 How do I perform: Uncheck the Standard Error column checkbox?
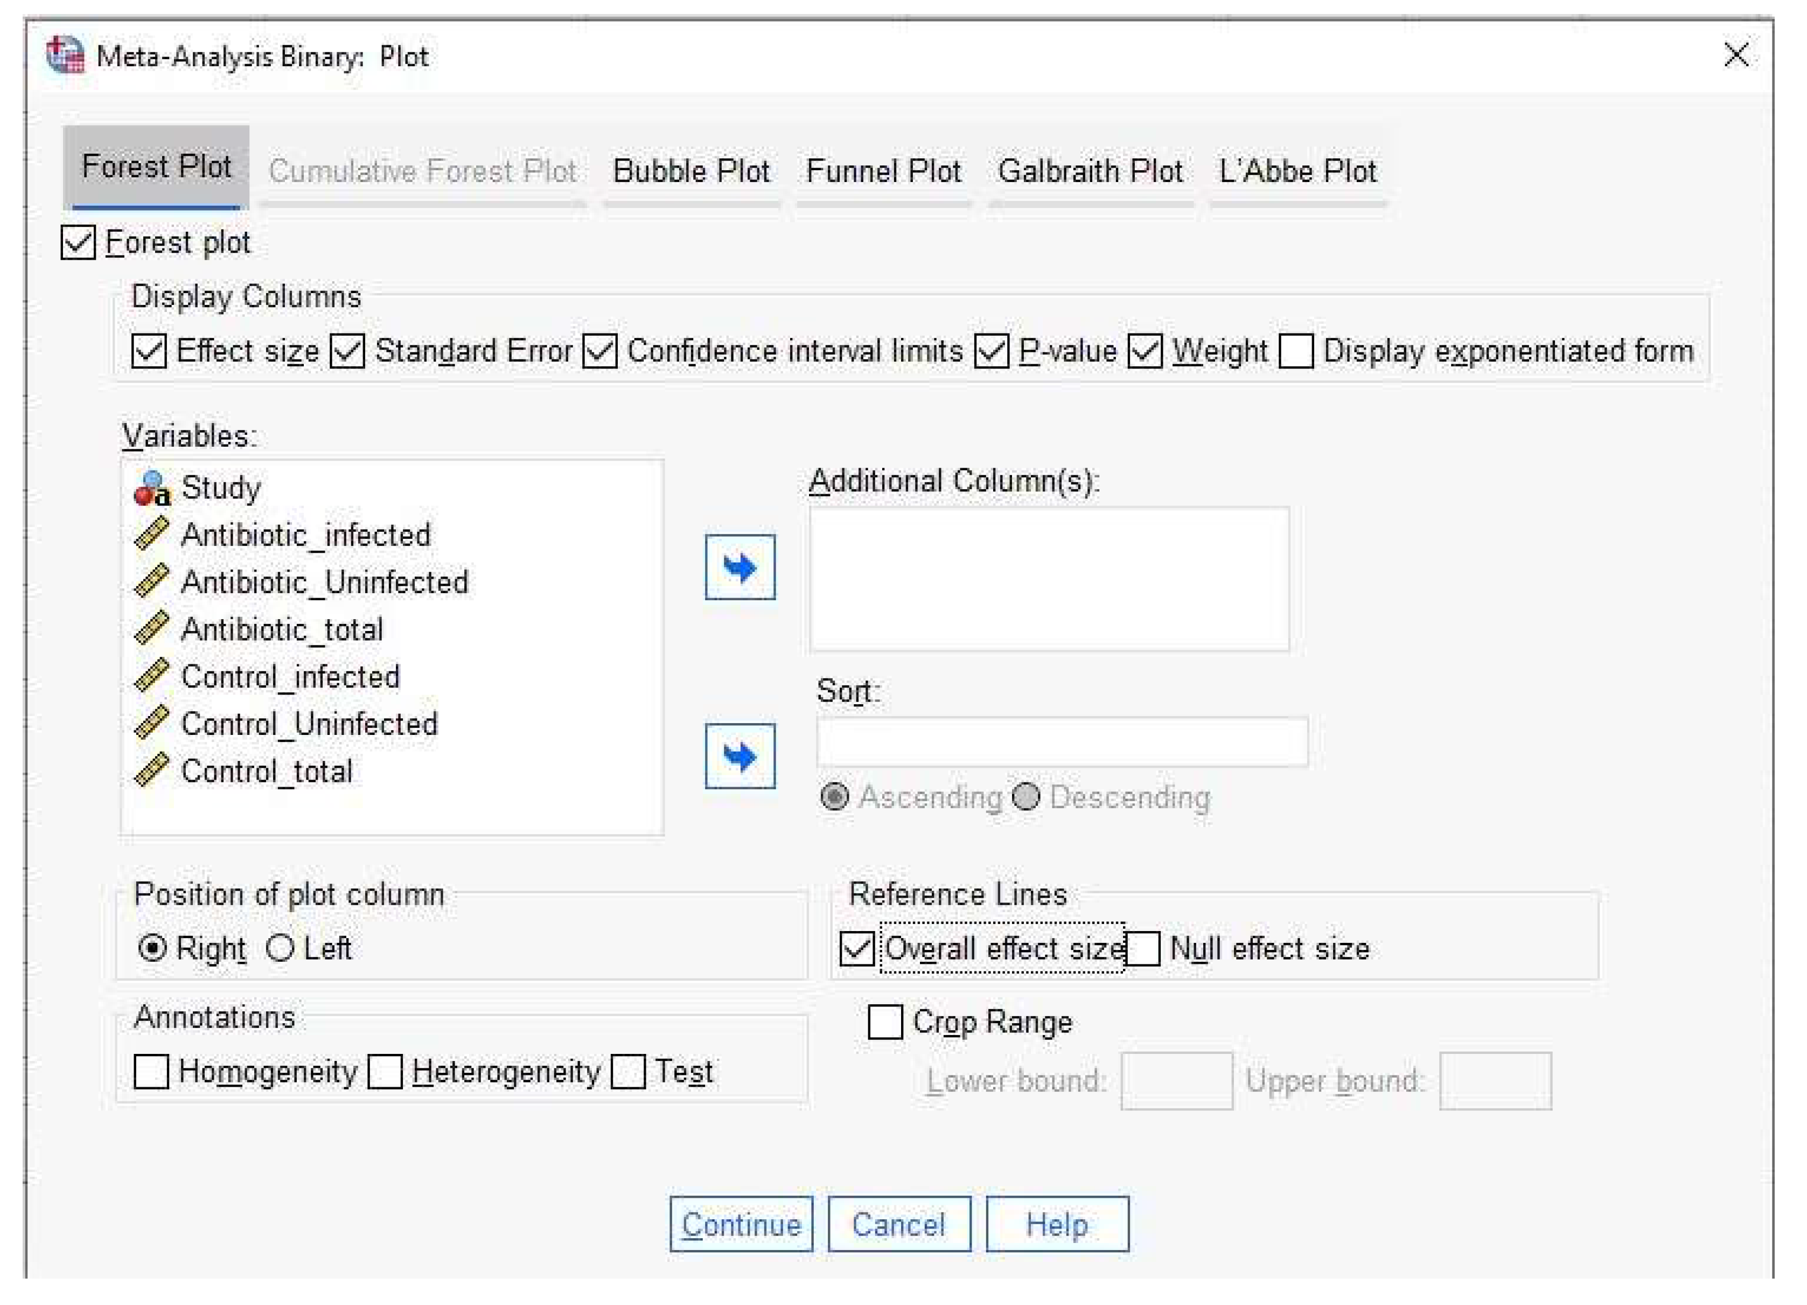pyautogui.click(x=348, y=351)
